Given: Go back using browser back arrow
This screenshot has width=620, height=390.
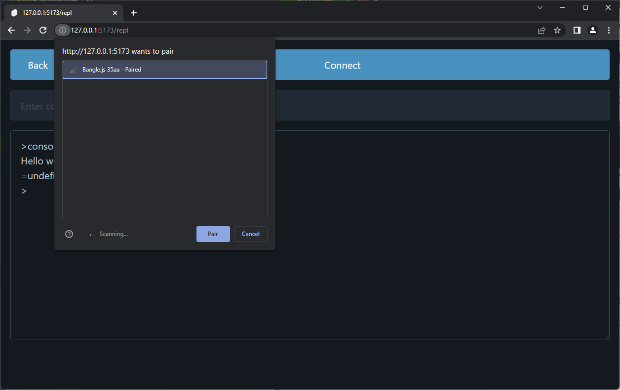Looking at the screenshot, I should click(x=11, y=30).
